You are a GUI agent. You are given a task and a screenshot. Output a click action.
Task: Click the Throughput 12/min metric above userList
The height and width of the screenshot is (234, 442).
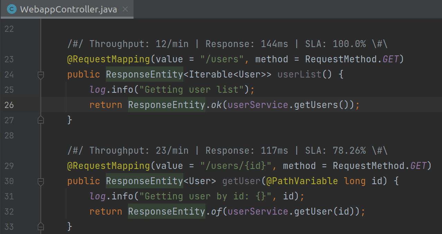pos(138,44)
